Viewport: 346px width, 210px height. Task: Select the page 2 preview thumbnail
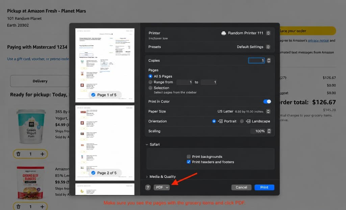coord(105,143)
